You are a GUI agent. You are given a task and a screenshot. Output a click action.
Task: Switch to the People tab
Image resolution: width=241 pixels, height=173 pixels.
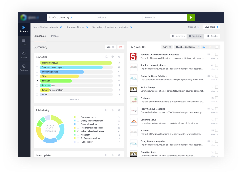[x=55, y=36]
